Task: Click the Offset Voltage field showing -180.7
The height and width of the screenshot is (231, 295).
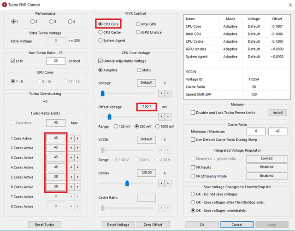Action: (x=147, y=107)
